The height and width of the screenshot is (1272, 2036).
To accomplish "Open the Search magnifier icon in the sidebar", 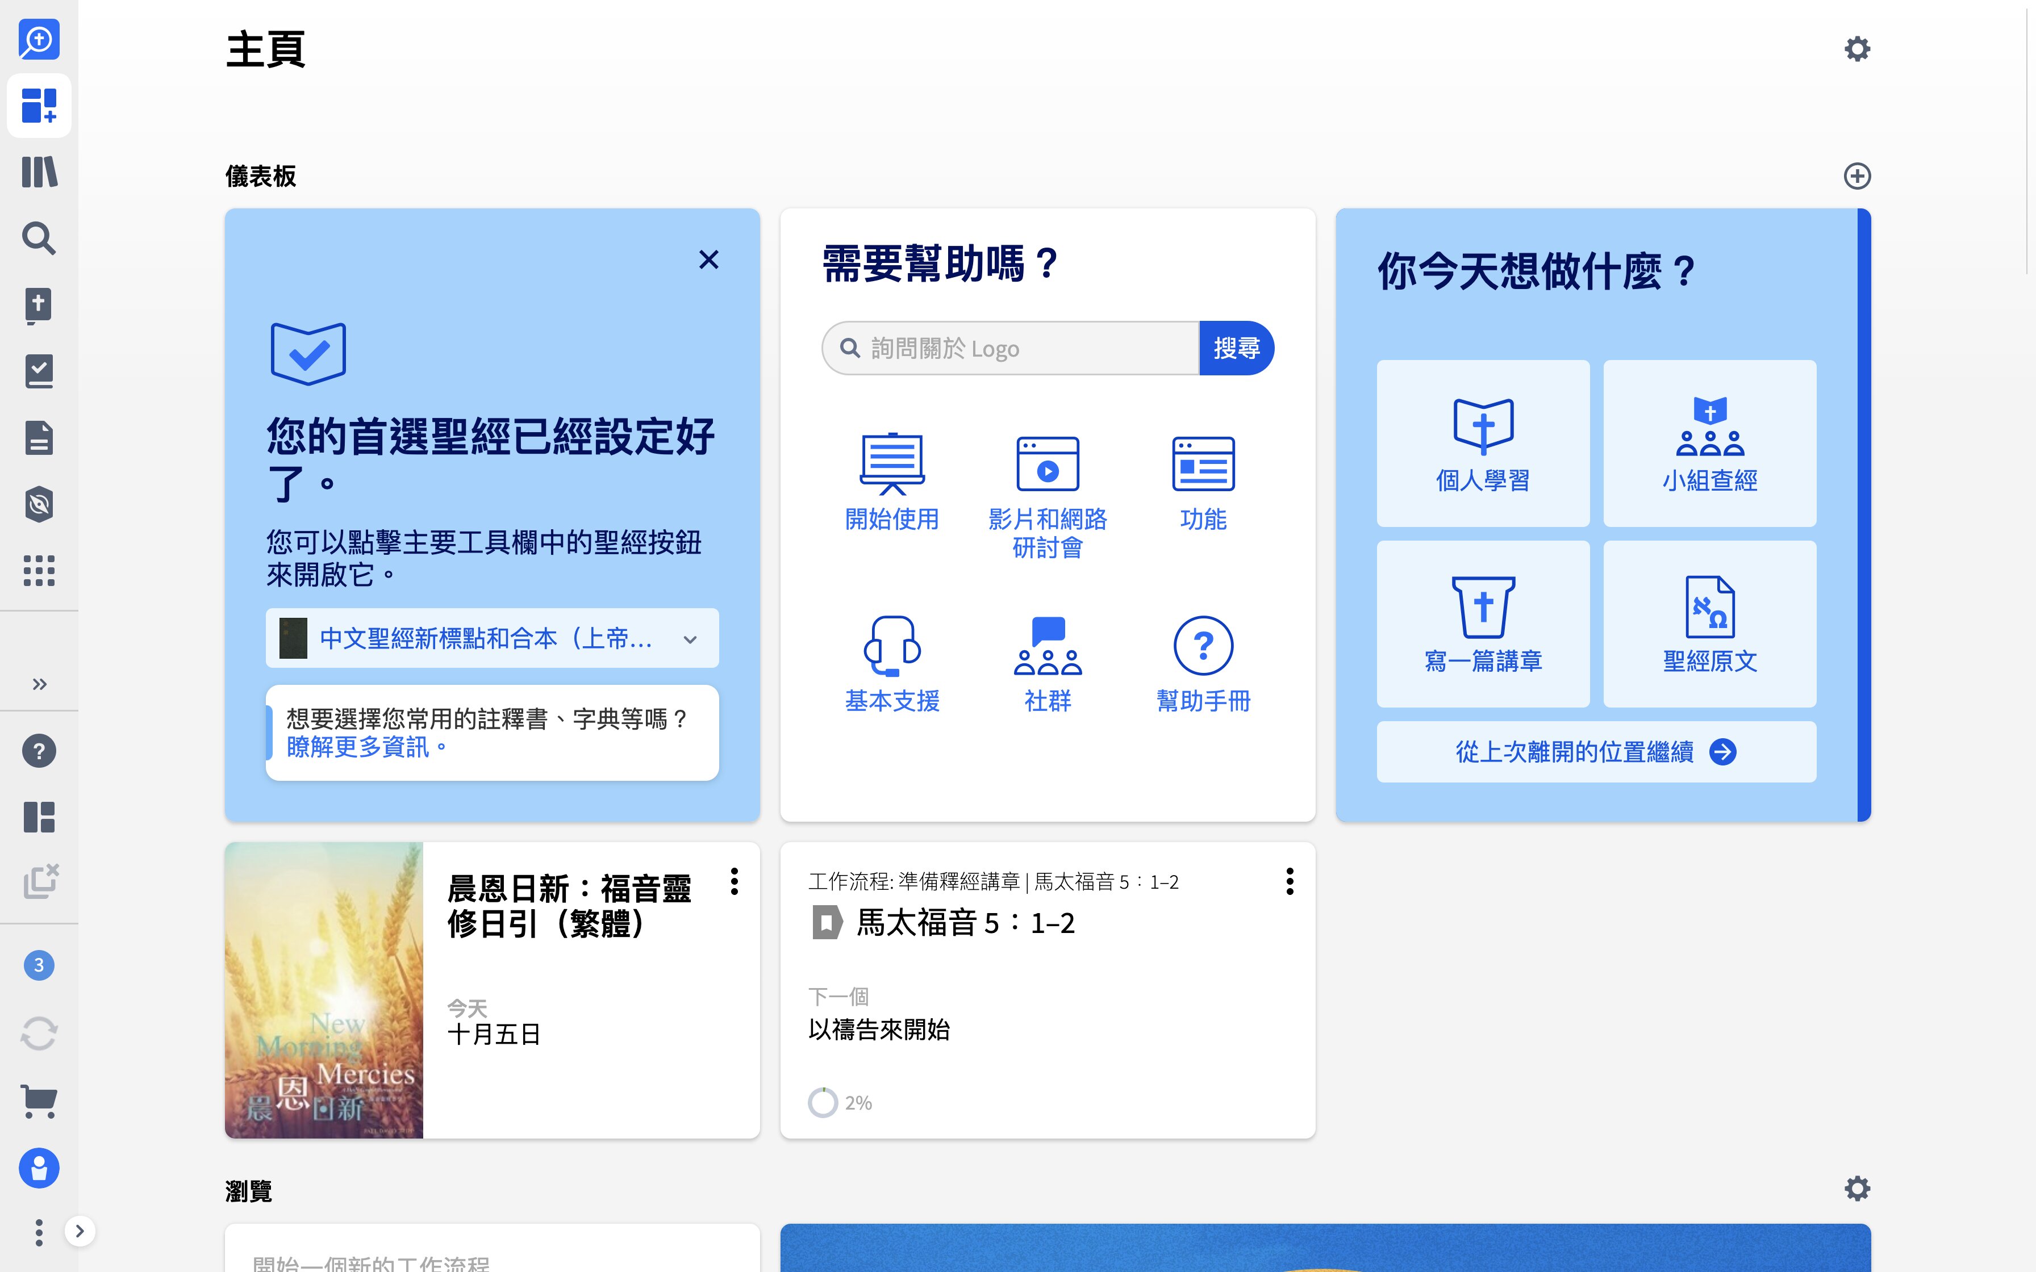I will click(x=39, y=238).
